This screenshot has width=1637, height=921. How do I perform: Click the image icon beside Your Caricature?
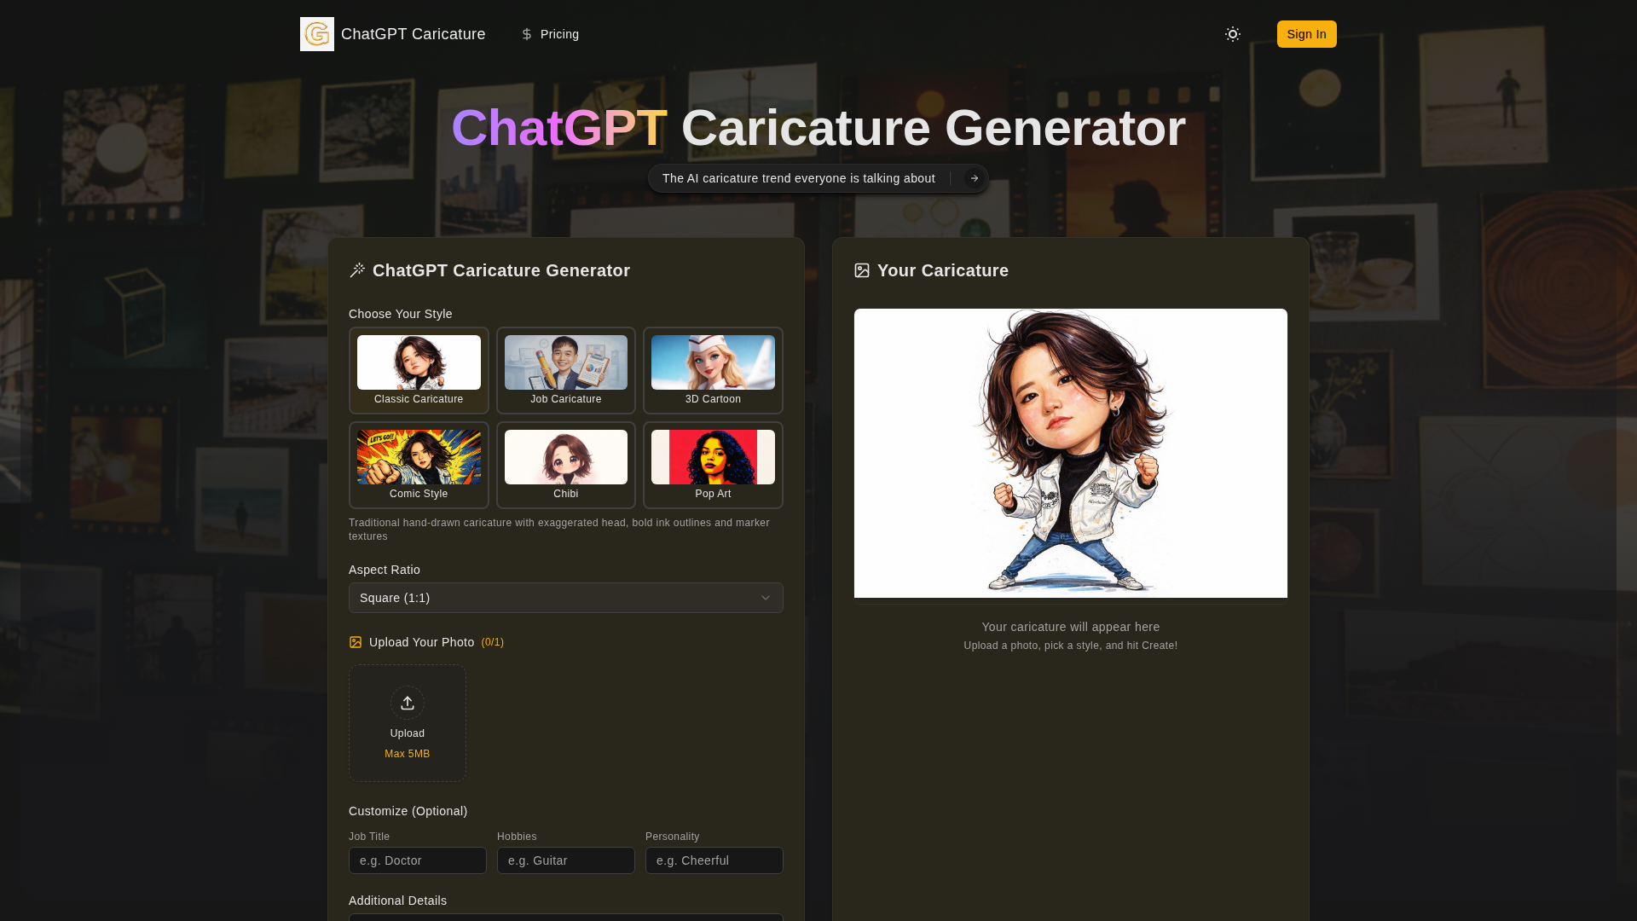point(862,270)
